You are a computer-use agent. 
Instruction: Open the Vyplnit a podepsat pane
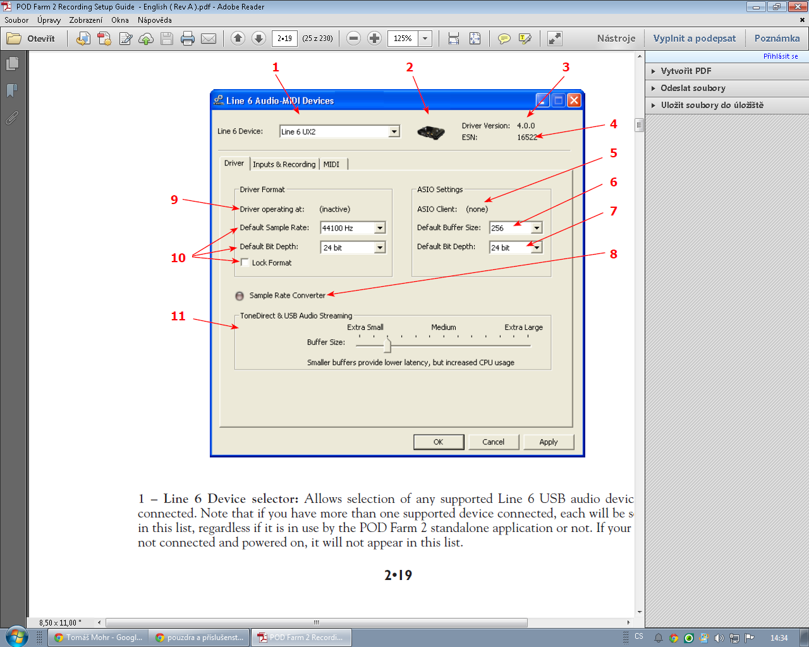point(695,39)
